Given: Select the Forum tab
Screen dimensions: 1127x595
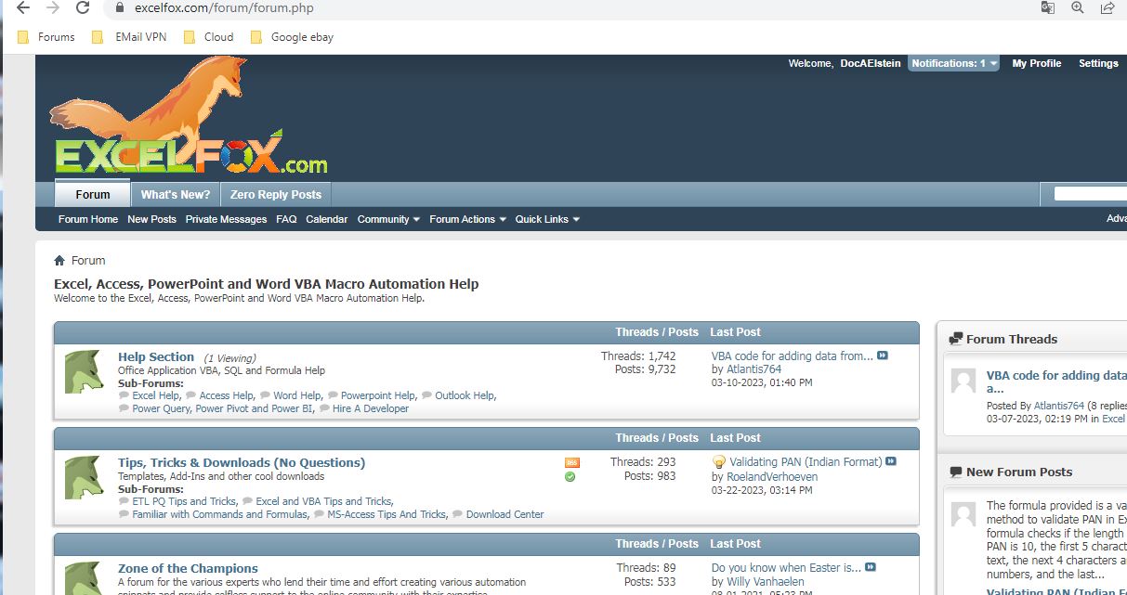Looking at the screenshot, I should (93, 194).
